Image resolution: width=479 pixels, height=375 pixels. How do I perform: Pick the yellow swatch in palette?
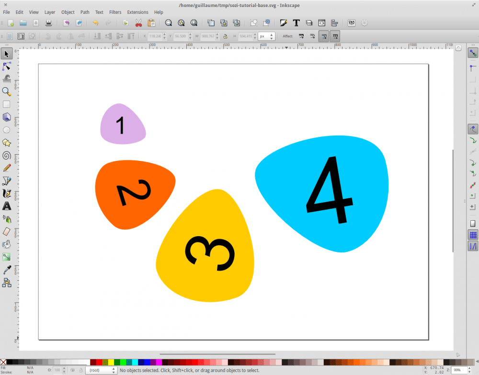(111, 363)
